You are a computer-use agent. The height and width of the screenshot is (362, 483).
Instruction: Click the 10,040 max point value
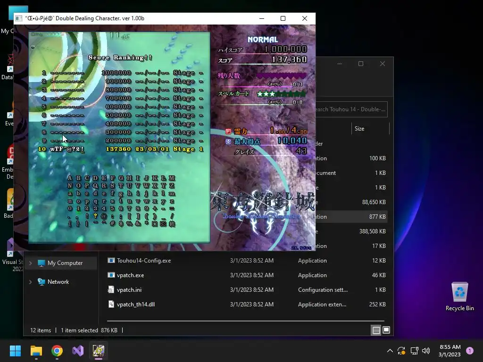[x=292, y=140]
